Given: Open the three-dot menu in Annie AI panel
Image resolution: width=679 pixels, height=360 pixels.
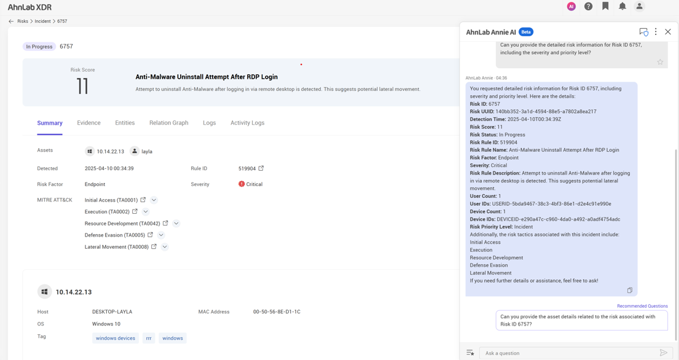Looking at the screenshot, I should coord(656,31).
